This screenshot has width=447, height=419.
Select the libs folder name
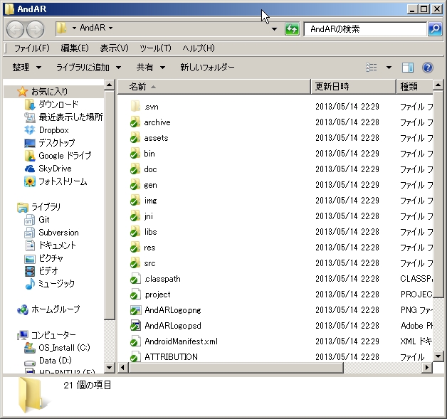point(150,232)
